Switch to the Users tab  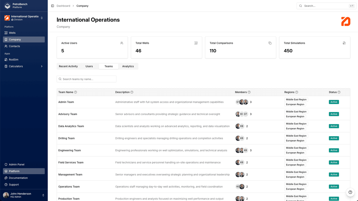[89, 66]
